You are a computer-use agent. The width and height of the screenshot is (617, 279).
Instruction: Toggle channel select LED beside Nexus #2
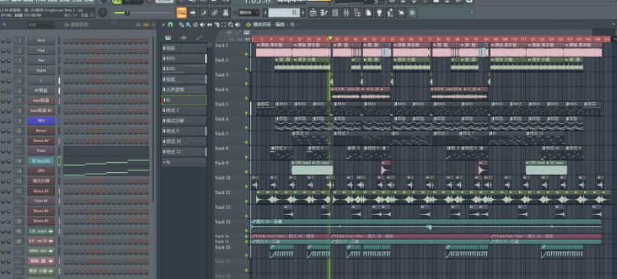click(60, 141)
